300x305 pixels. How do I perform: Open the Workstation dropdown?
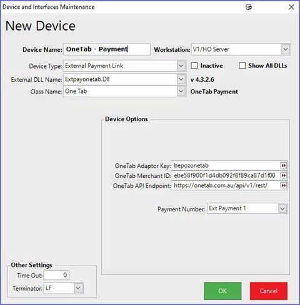[286, 49]
